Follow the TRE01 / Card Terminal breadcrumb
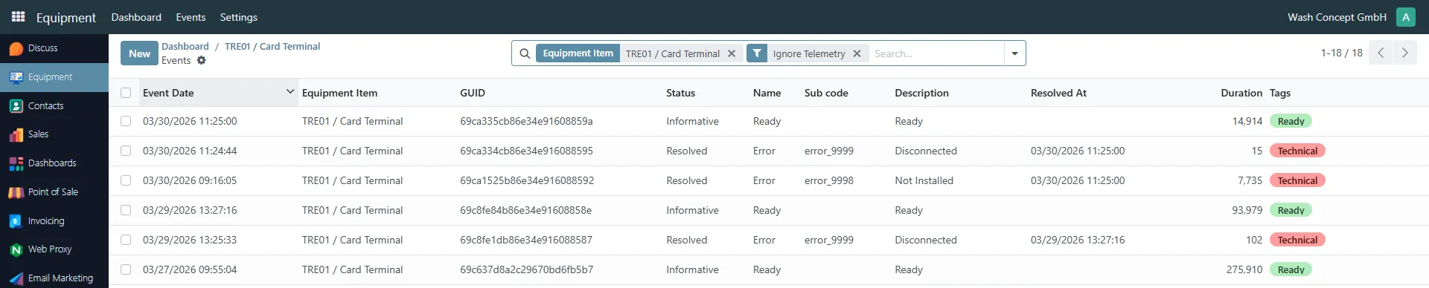The width and height of the screenshot is (1429, 288). (x=272, y=46)
